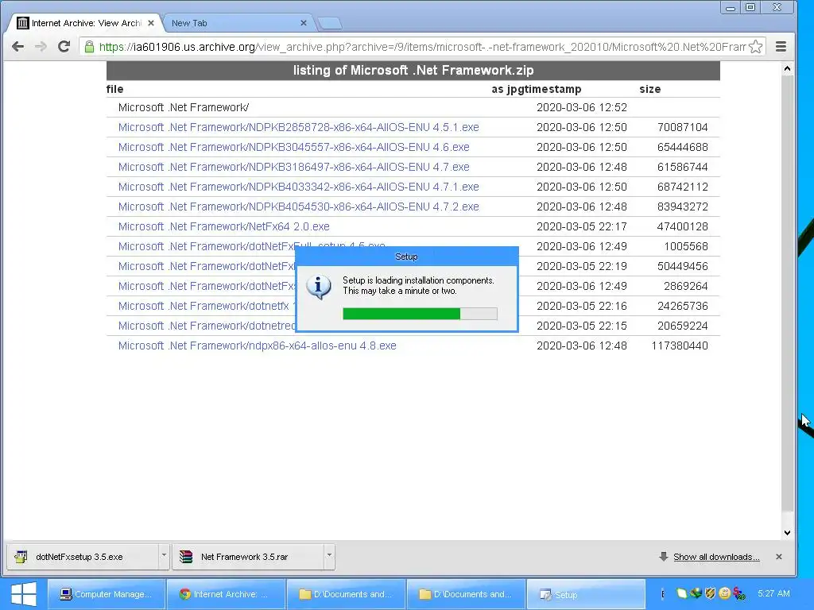Viewport: 814px width, 610px height.
Task: Download NetFx64 2.0.exe link
Action: point(223,226)
